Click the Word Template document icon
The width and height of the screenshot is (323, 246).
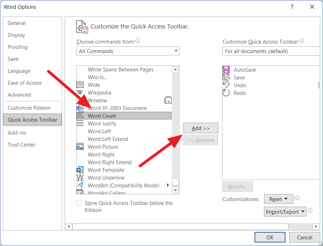coord(80,170)
